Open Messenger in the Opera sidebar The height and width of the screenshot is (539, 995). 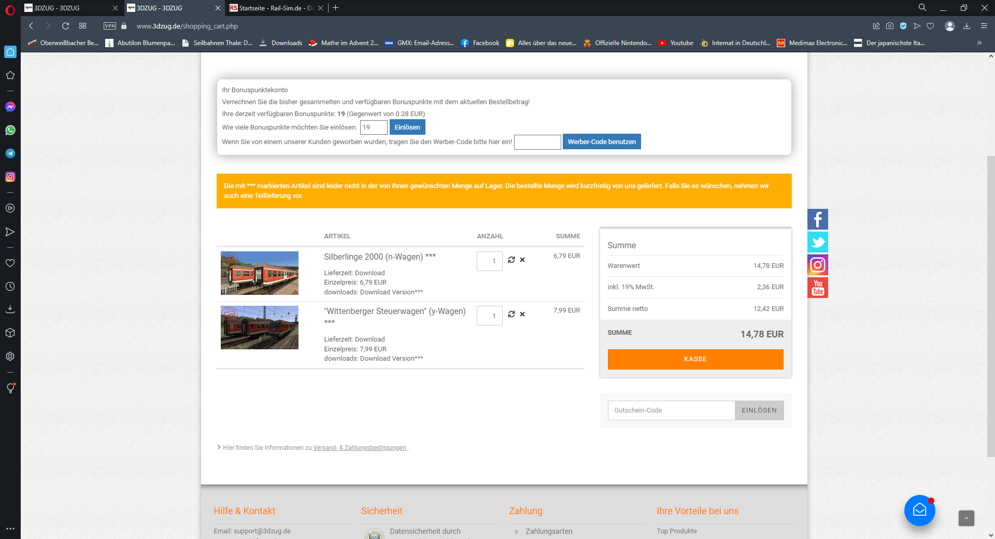point(10,107)
